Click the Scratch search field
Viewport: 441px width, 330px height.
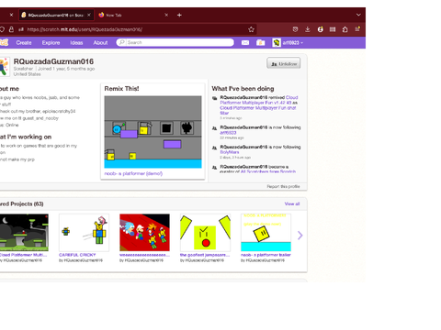175,42
